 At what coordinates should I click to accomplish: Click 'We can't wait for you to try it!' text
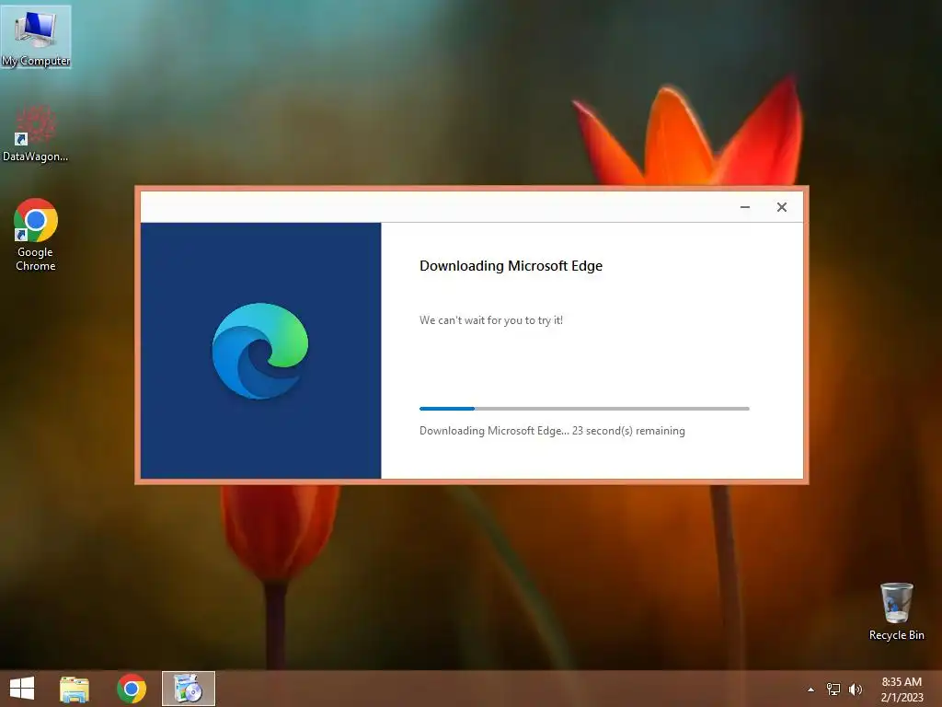pos(491,320)
